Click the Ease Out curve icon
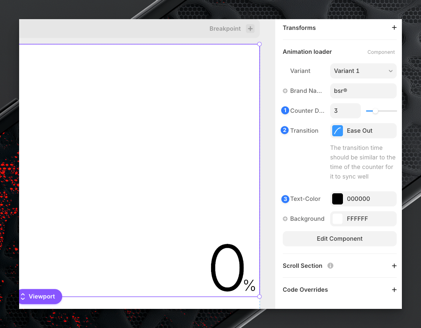 337,131
